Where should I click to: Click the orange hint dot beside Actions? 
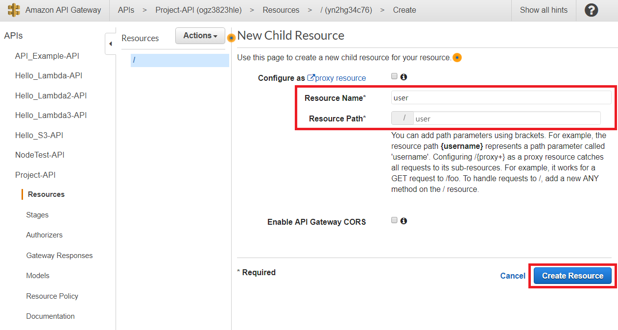(x=232, y=38)
